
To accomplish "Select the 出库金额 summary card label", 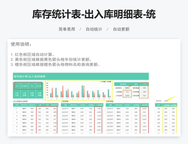I will [39, 94].
